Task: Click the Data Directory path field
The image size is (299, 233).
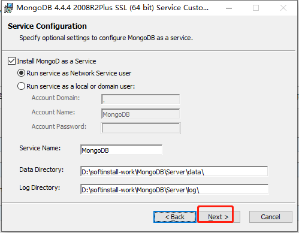Action: [174, 171]
